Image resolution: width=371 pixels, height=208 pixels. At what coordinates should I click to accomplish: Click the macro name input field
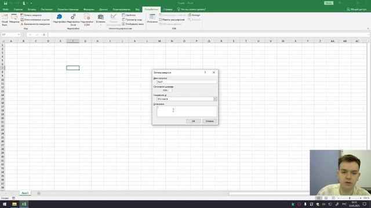(187, 82)
